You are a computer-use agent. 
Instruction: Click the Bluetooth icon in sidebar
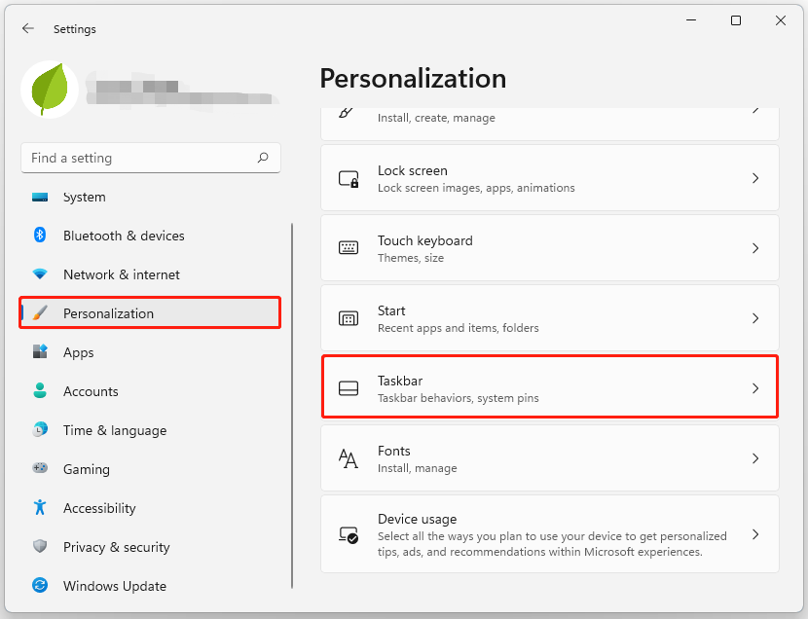pyautogui.click(x=40, y=236)
